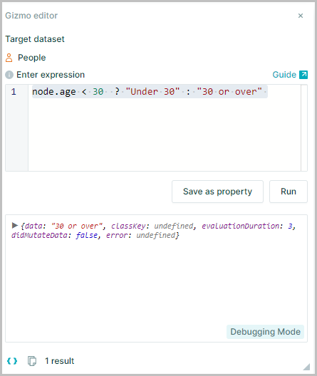Click the node.age token in the editor
This screenshot has height=376, width=317.
point(54,92)
